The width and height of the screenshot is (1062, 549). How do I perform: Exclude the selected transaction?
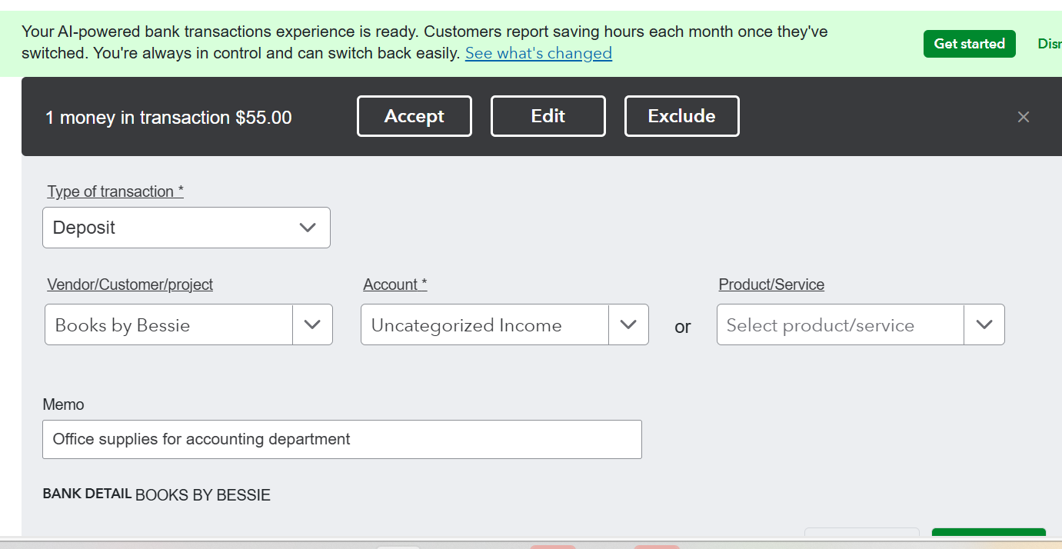681,116
